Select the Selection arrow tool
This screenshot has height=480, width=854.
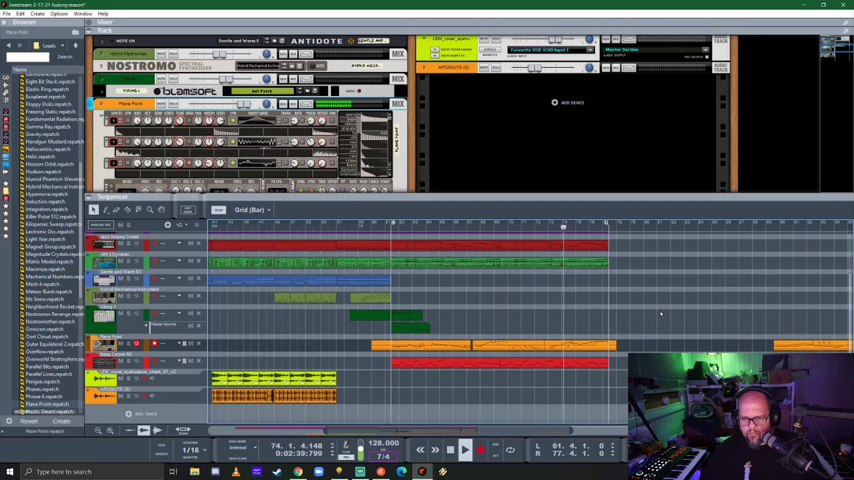pos(93,210)
